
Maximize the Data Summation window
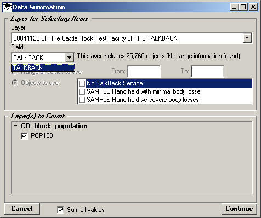(x=243, y=7)
